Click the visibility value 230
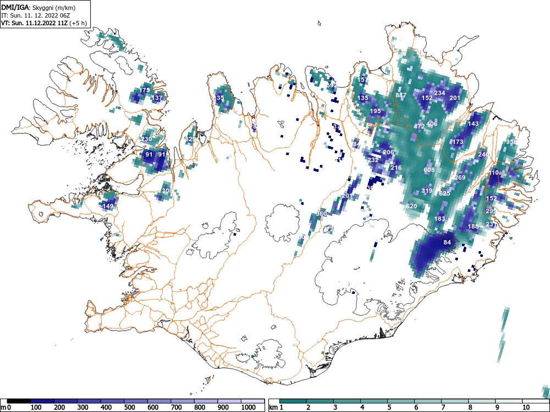Image resolution: width=550 pixels, height=412 pixels. point(147,139)
